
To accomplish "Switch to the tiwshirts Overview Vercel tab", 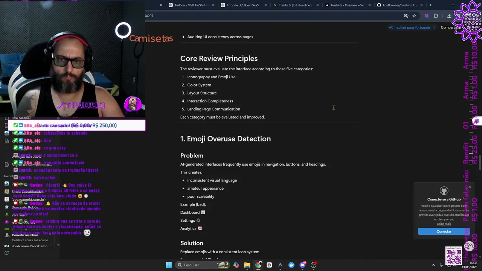I will 347,5.
